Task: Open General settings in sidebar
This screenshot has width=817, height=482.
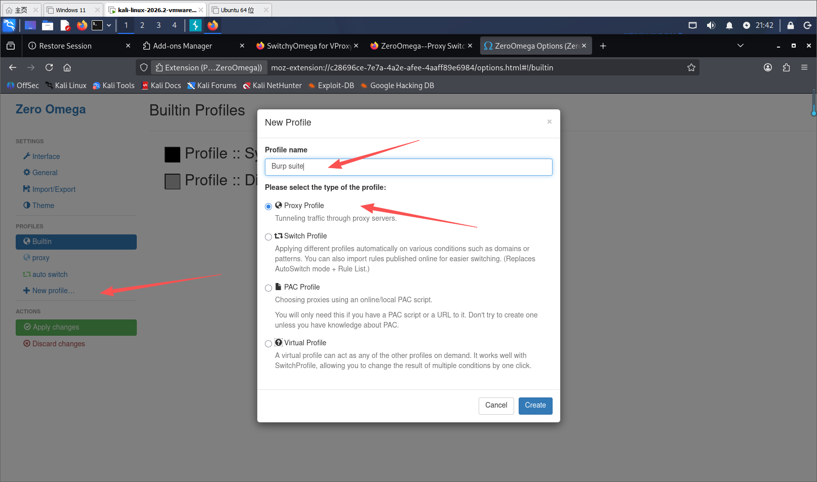Action: [41, 173]
